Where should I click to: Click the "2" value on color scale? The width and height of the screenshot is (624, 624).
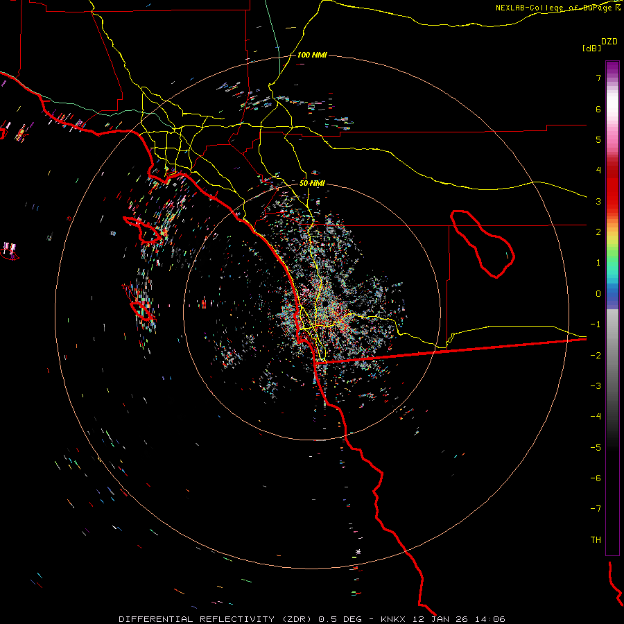(x=598, y=232)
